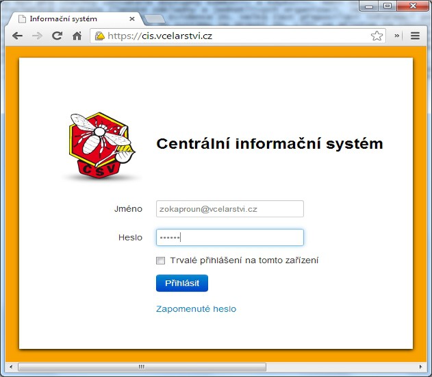Click the browser Forward arrow button
Screen dimensions: 432x377
37,36
